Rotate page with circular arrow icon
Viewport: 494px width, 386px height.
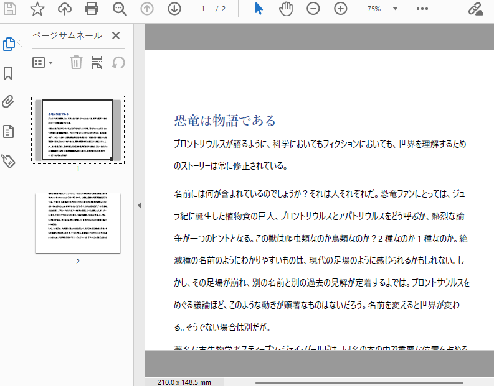coord(118,63)
